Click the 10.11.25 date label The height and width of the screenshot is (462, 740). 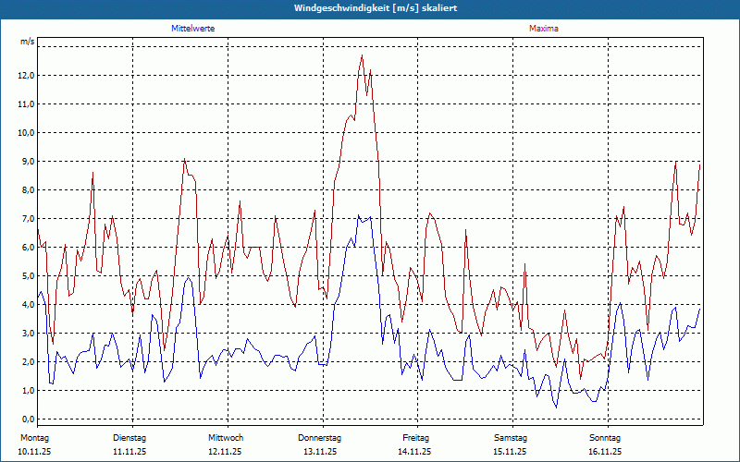click(34, 452)
